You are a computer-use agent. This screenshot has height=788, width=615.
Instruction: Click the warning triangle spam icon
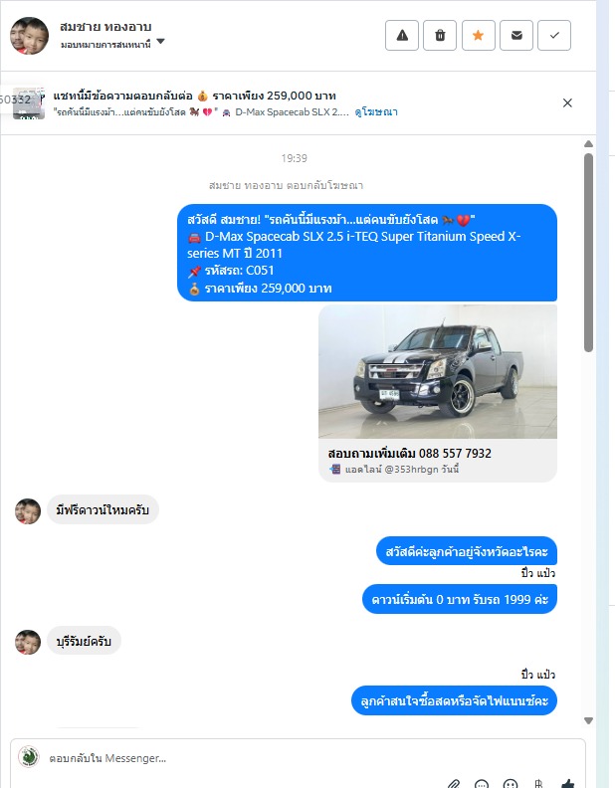coord(402,35)
